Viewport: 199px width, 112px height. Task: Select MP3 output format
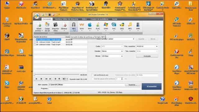coord(74,26)
